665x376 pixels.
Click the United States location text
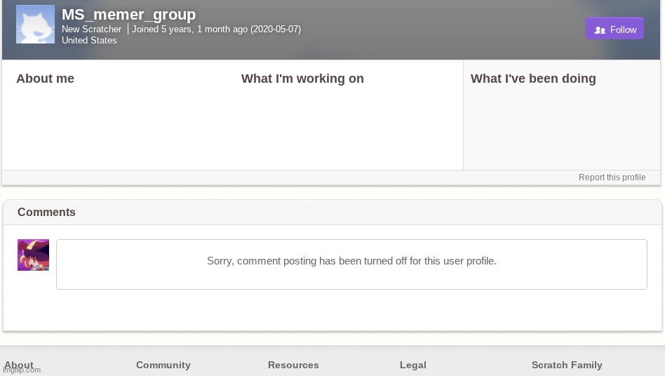click(89, 40)
